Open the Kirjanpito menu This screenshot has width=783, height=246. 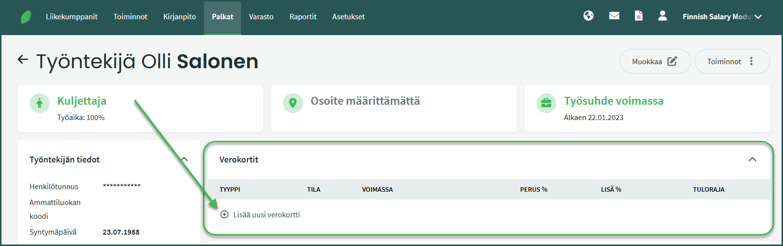(x=180, y=17)
